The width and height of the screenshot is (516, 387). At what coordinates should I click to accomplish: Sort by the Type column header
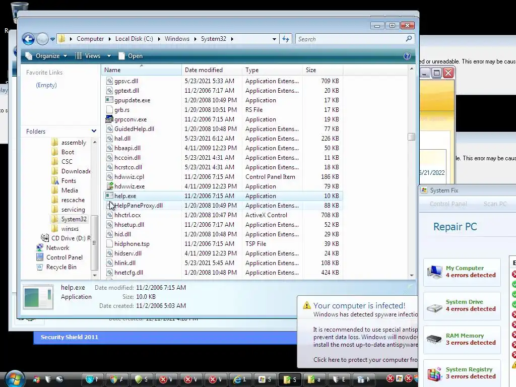click(272, 70)
